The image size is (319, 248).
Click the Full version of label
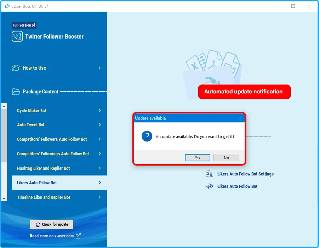click(x=24, y=25)
